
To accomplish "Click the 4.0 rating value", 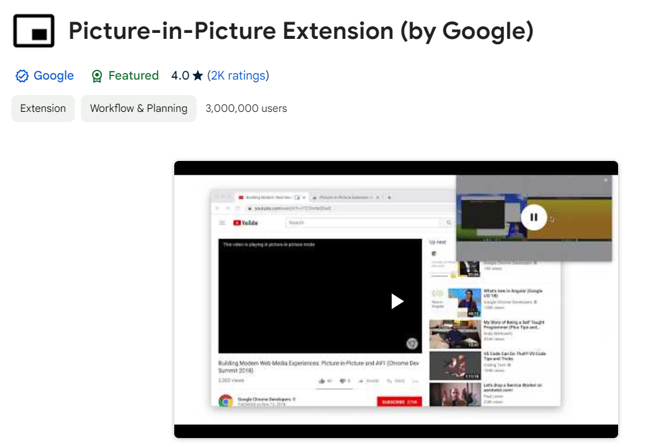I will 180,75.
